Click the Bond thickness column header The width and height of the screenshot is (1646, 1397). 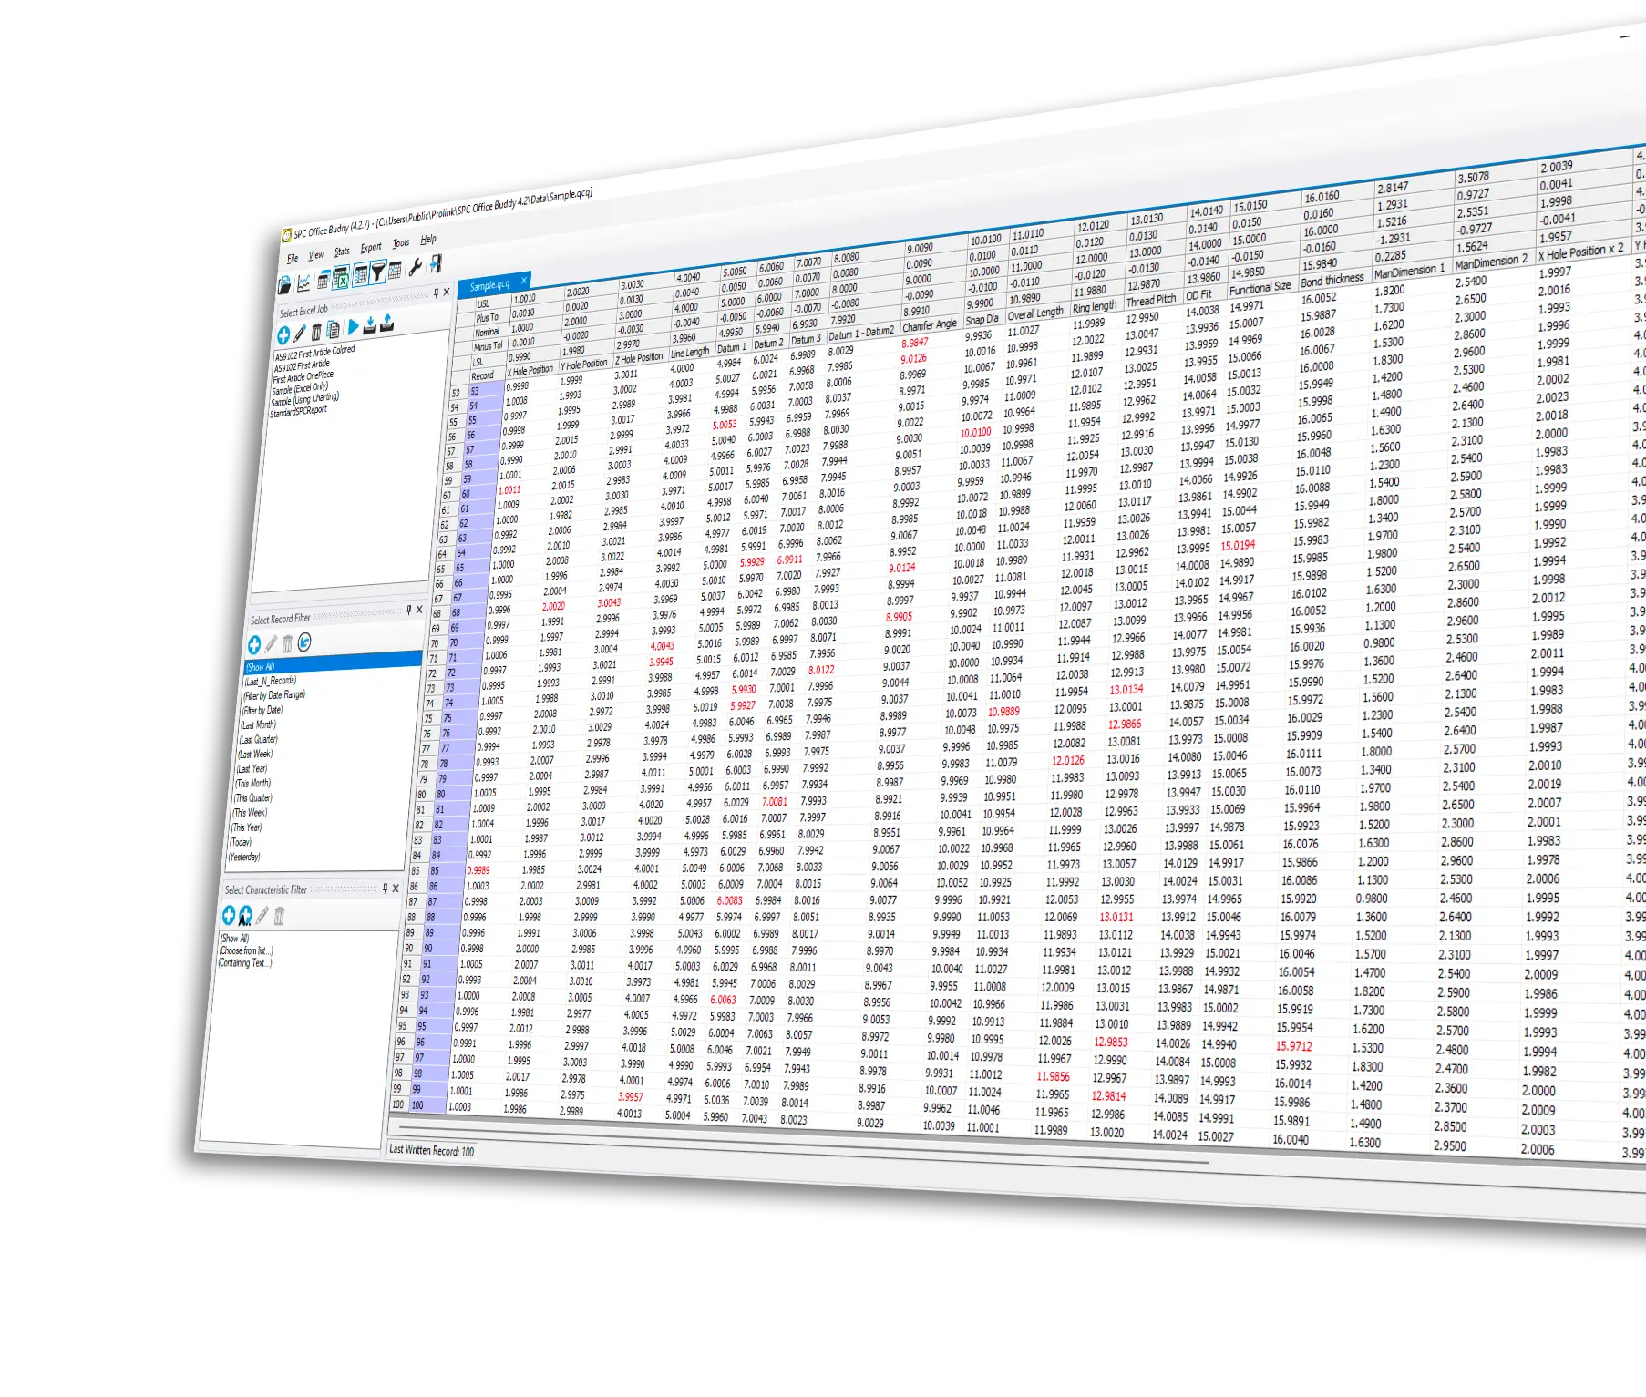point(1332,281)
